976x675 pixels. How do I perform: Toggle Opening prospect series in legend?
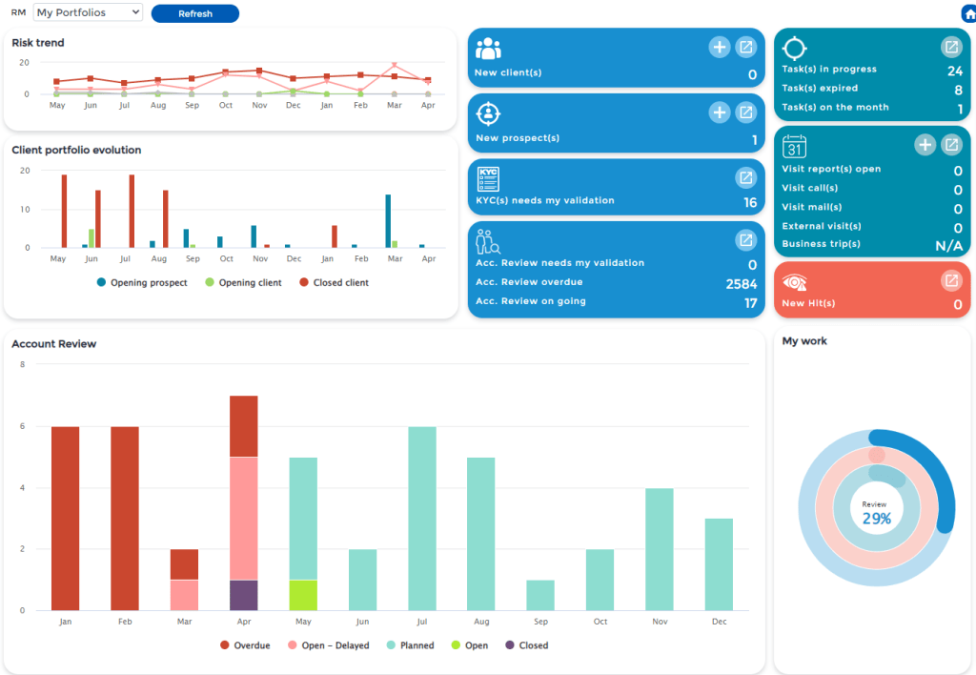pos(142,283)
